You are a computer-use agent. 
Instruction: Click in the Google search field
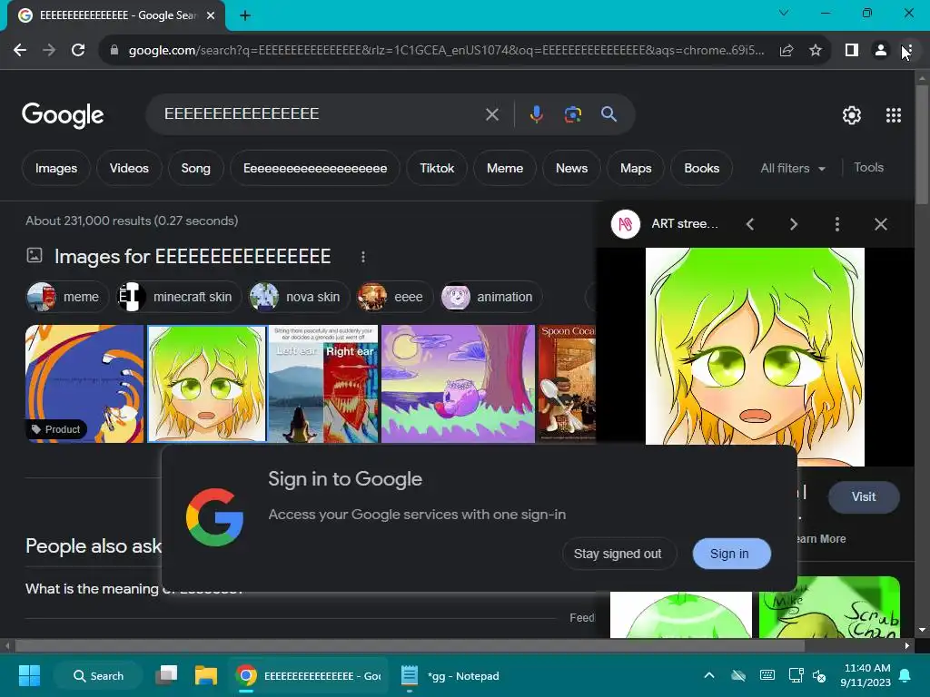(321, 114)
